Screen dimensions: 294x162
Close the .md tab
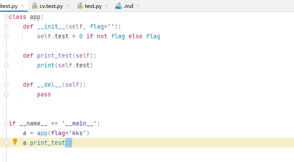138,6
